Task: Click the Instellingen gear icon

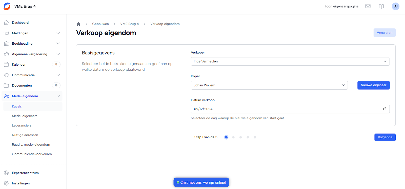Action: coord(6,183)
